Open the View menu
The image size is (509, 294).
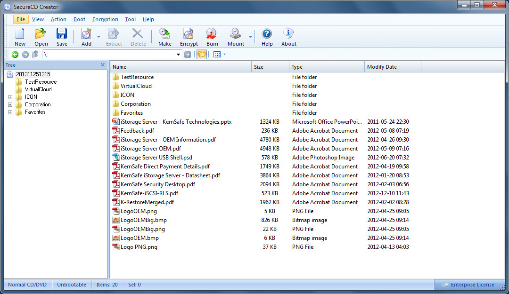(38, 19)
